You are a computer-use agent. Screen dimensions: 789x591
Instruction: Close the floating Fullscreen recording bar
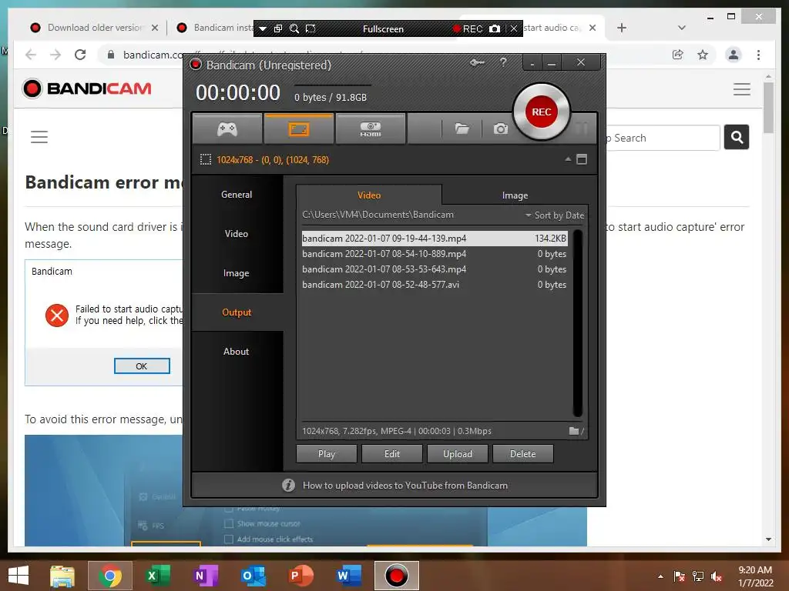point(513,28)
